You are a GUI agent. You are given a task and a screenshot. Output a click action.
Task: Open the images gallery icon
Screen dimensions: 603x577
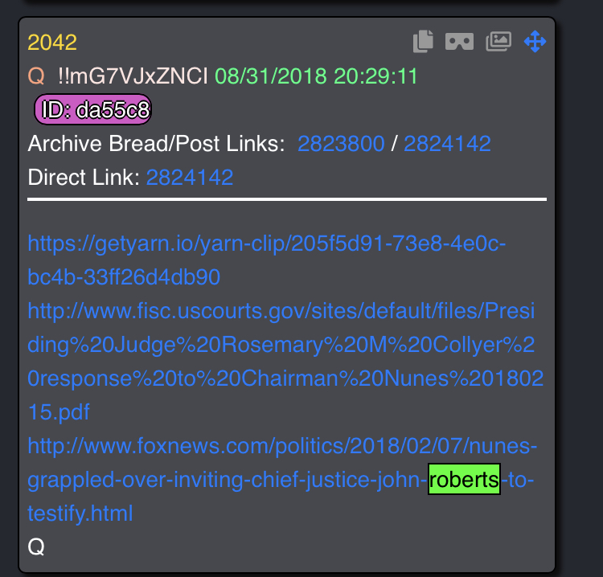pos(498,41)
